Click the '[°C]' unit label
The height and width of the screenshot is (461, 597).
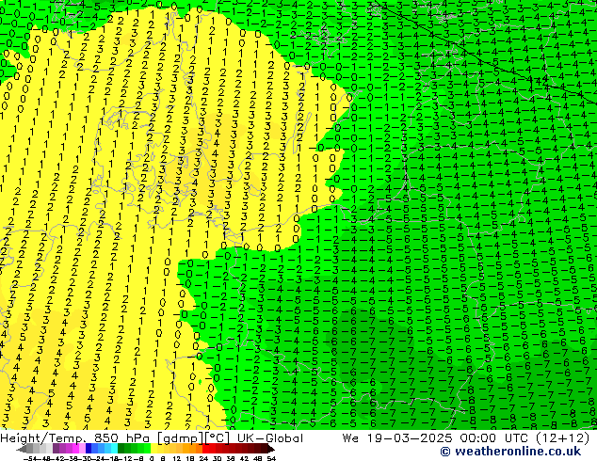[x=218, y=438]
